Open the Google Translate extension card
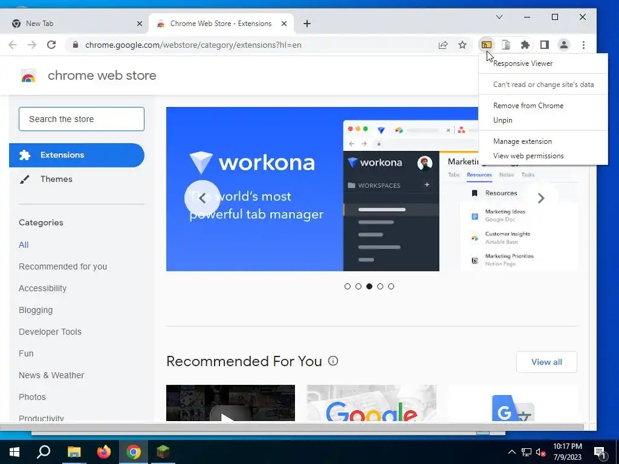This screenshot has width=619, height=464. click(x=513, y=403)
